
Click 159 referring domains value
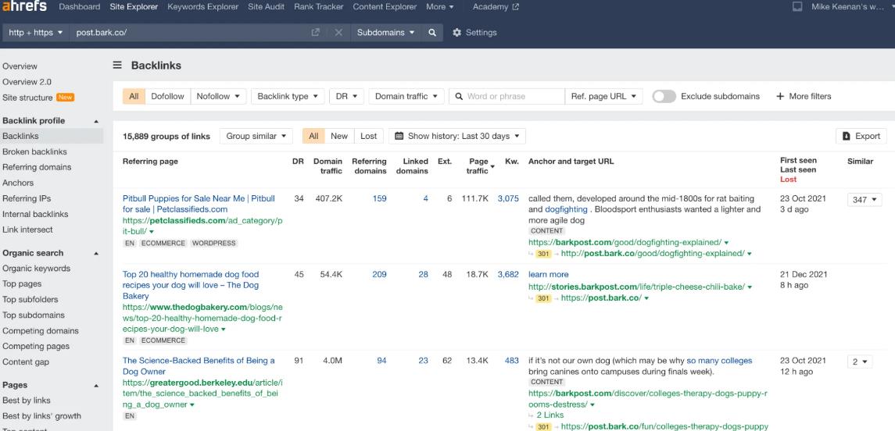(x=380, y=198)
